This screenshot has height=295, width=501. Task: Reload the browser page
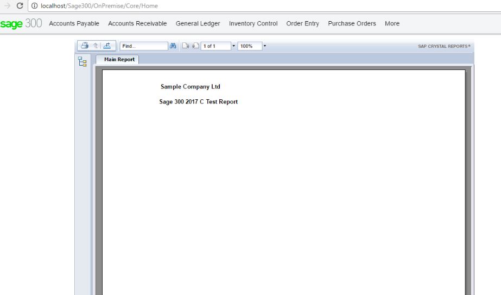pyautogui.click(x=20, y=6)
